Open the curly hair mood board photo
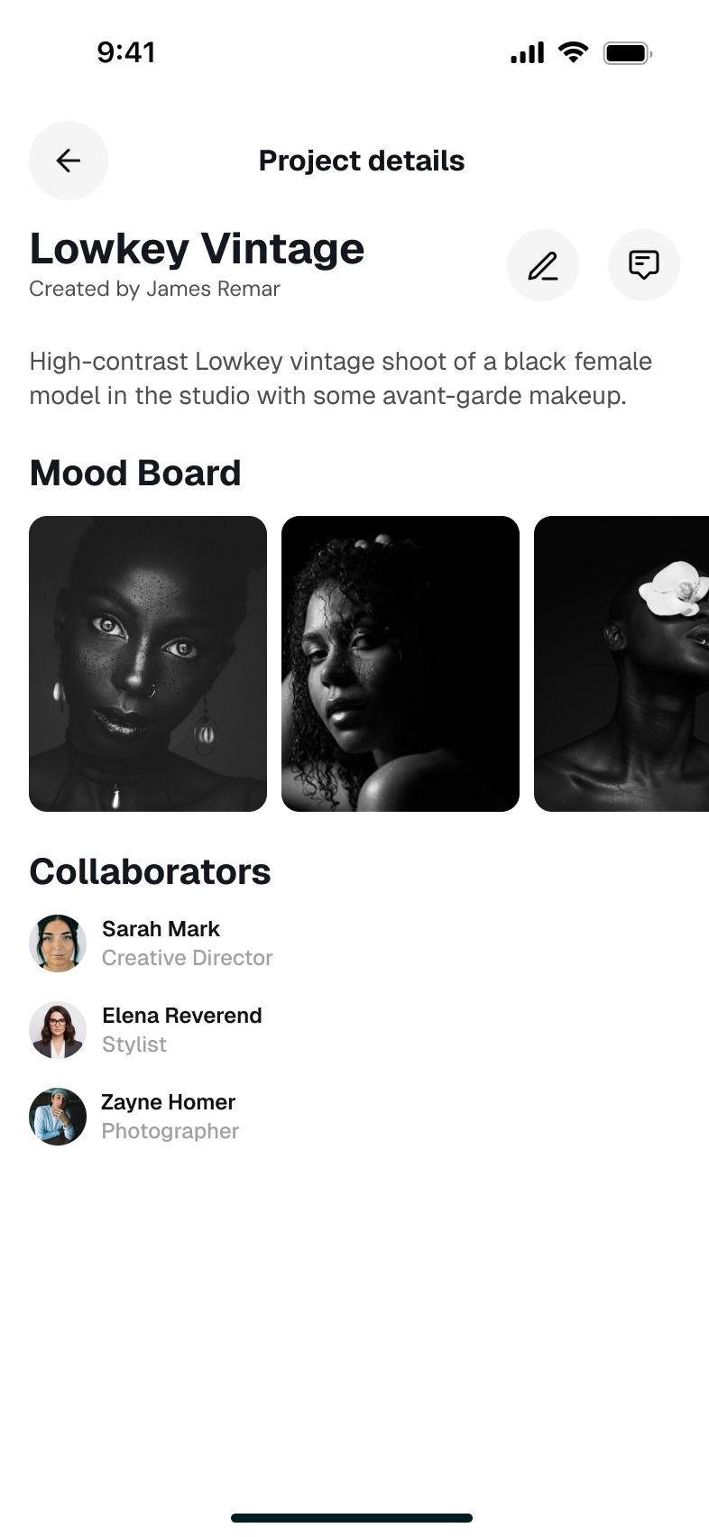709x1537 pixels. 401,664
